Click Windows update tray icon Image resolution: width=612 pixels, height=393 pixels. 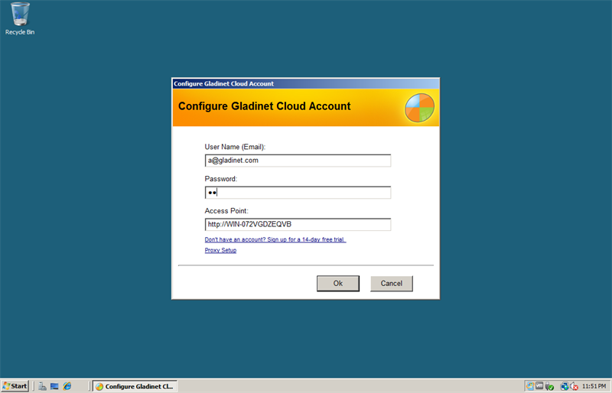tap(530, 386)
